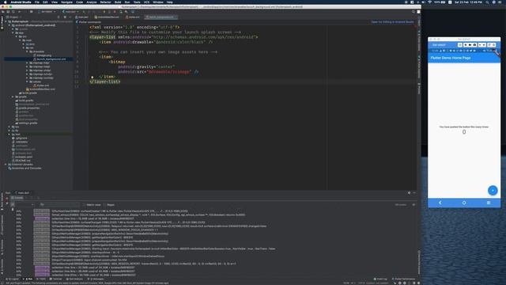
Task: Switch to the styles.xml editor tab
Action: (134, 17)
